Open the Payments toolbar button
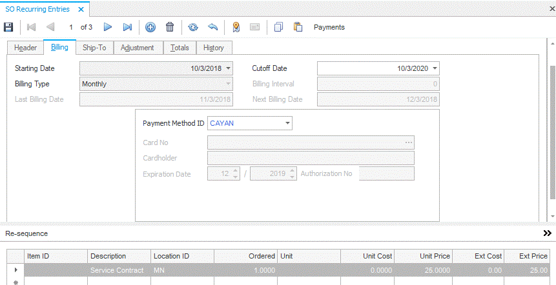The width and height of the screenshot is (556, 285). coord(329,27)
